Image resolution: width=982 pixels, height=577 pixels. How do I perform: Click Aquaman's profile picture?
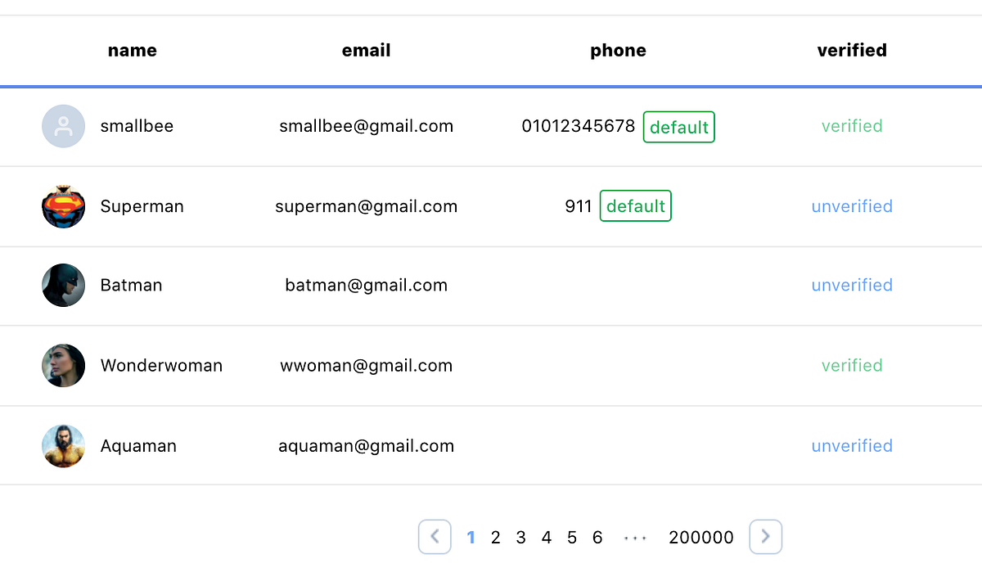click(63, 445)
